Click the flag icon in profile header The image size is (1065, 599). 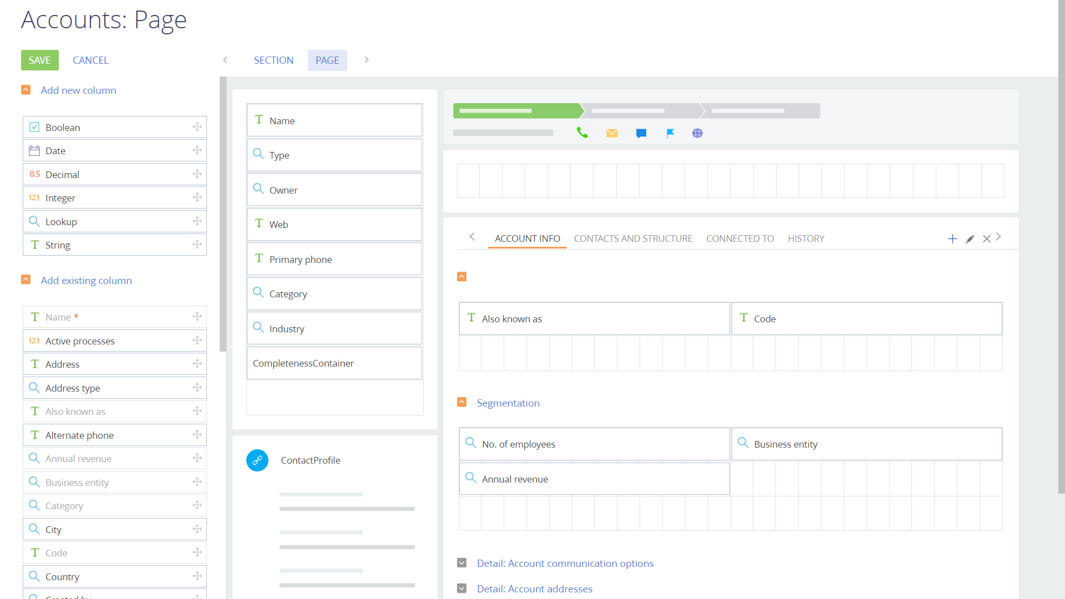tap(670, 133)
